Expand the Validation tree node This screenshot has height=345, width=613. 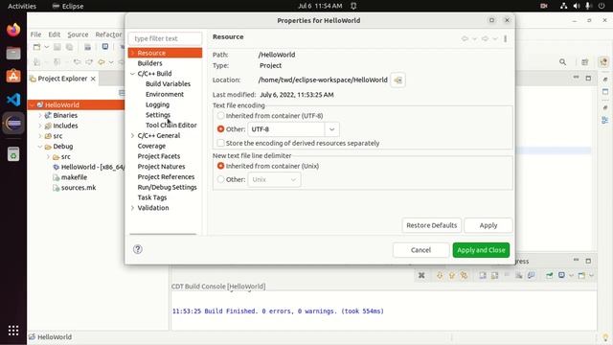(x=132, y=208)
